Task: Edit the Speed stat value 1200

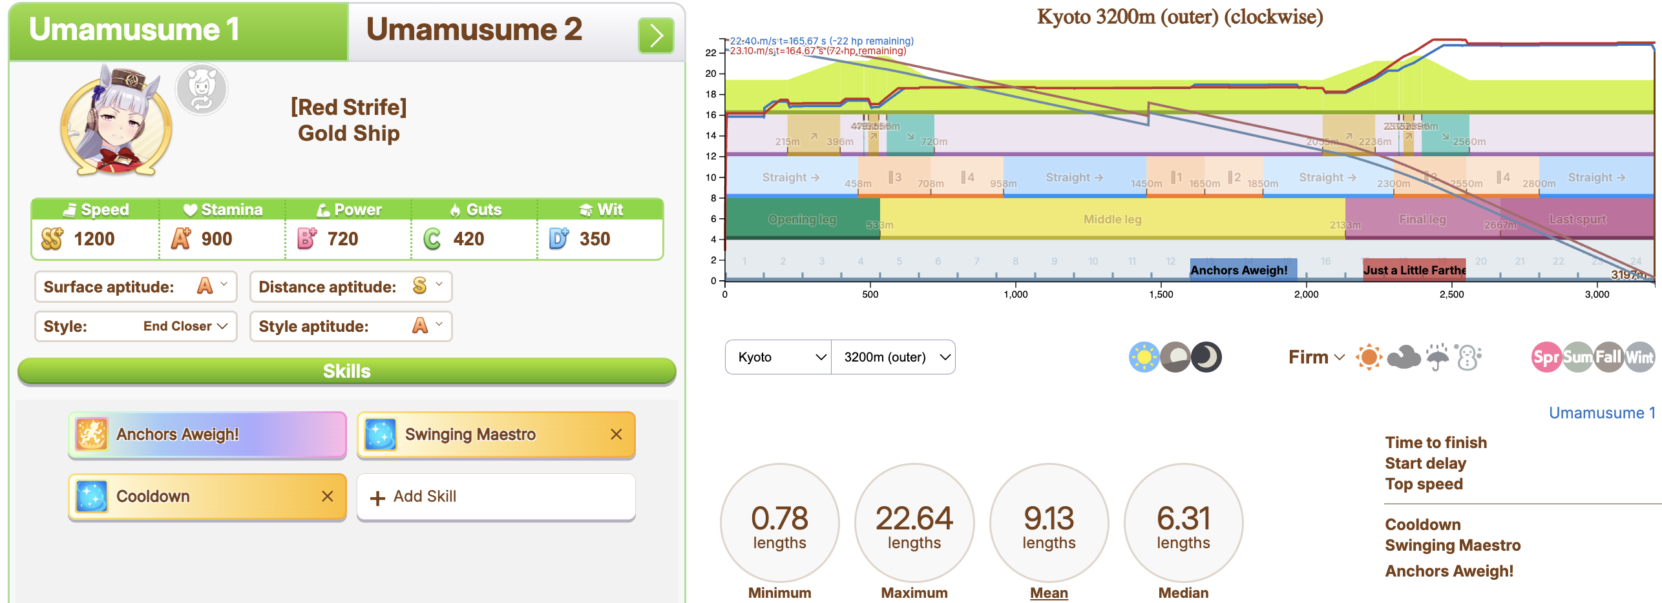Action: 96,239
